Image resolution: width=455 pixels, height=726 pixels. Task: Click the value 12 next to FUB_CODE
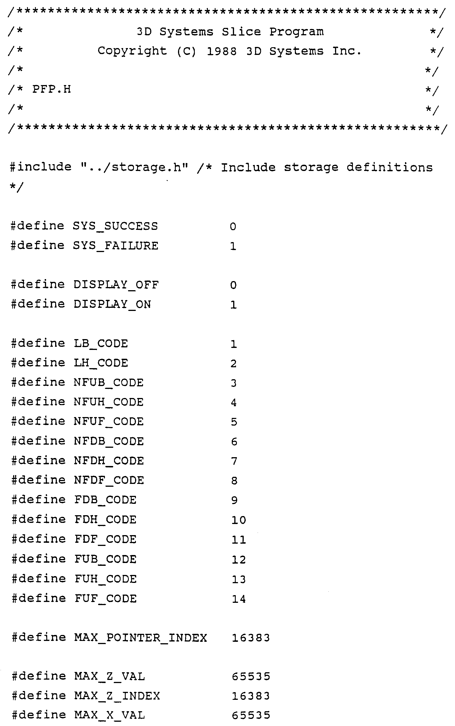point(239,559)
